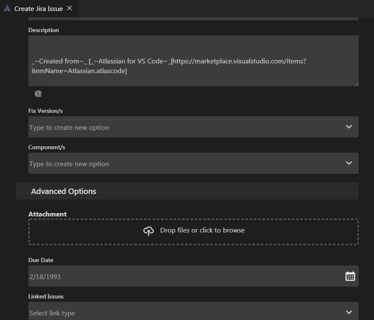This screenshot has width=374, height=320.
Task: Click the Atlassian logo icon in the tab
Action: (7, 8)
